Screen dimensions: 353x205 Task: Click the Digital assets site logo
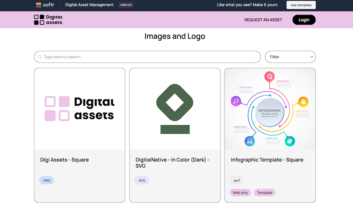[x=48, y=20]
